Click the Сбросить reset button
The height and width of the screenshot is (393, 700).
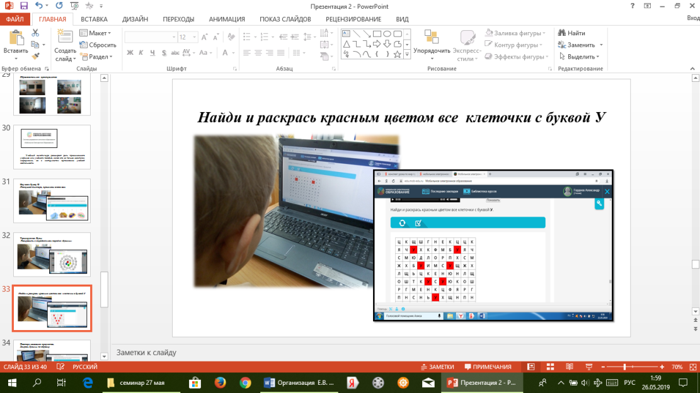tap(98, 45)
